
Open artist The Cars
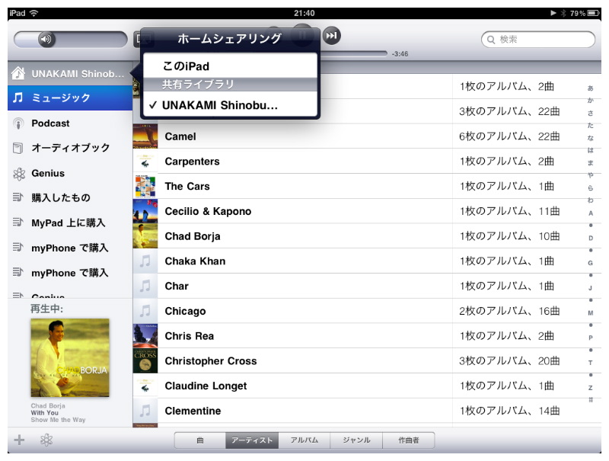tap(367, 186)
